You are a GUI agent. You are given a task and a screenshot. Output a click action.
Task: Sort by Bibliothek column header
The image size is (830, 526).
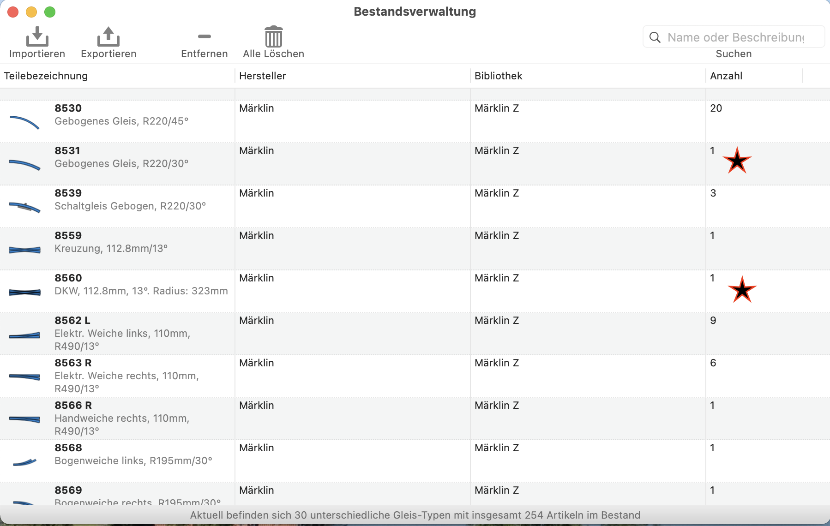pyautogui.click(x=499, y=76)
